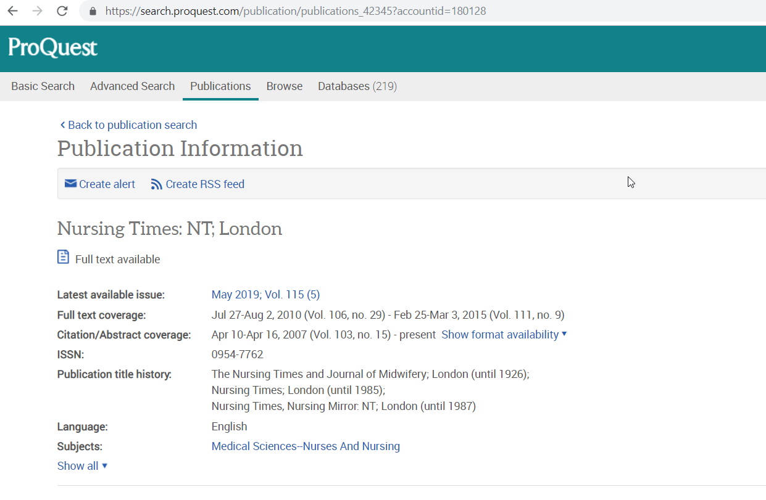This screenshot has height=500, width=766.
Task: Click the envelope icon for Create alert
Action: coord(70,184)
